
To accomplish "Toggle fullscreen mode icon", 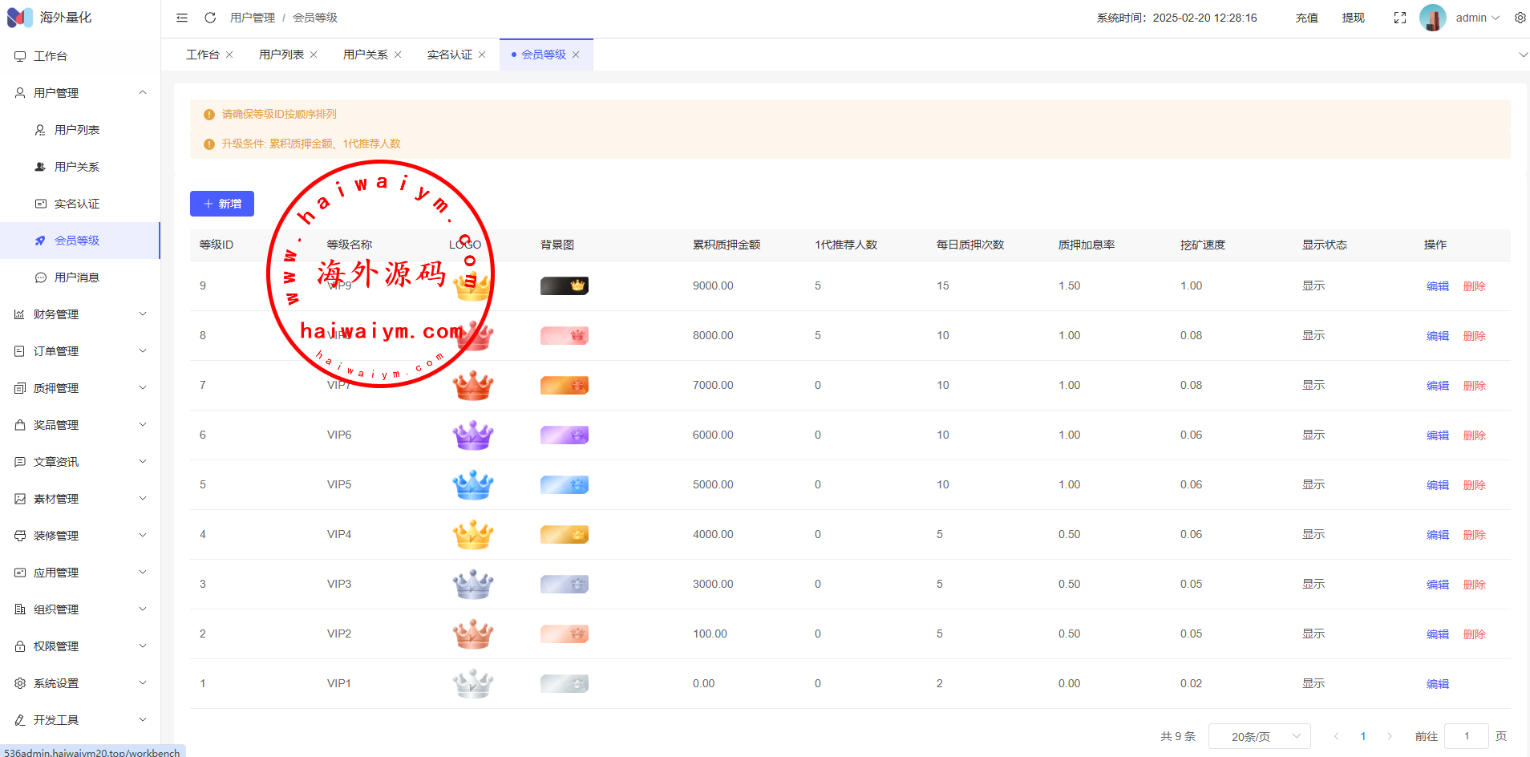I will click(x=1400, y=18).
